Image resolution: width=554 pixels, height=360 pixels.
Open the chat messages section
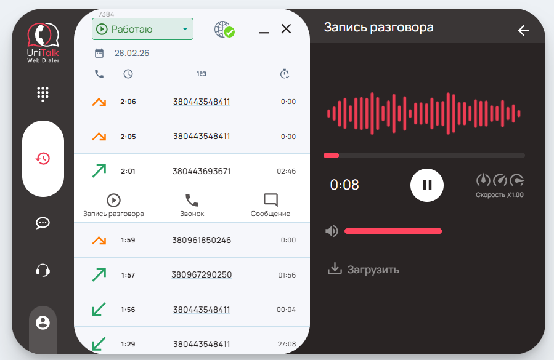43,223
